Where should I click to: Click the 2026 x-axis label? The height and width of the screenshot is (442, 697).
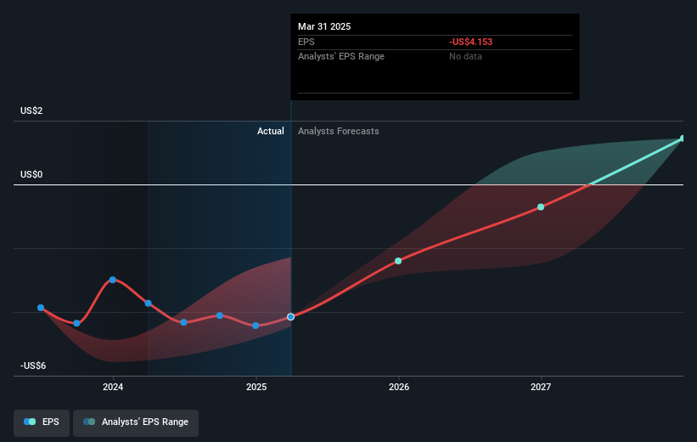pyautogui.click(x=399, y=387)
